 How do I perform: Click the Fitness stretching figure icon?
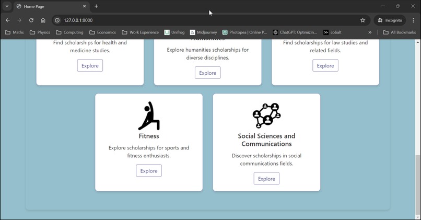coord(149,116)
